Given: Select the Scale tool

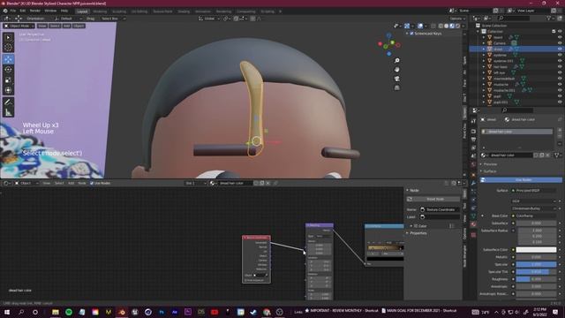Looking at the screenshot, I should point(8,80).
